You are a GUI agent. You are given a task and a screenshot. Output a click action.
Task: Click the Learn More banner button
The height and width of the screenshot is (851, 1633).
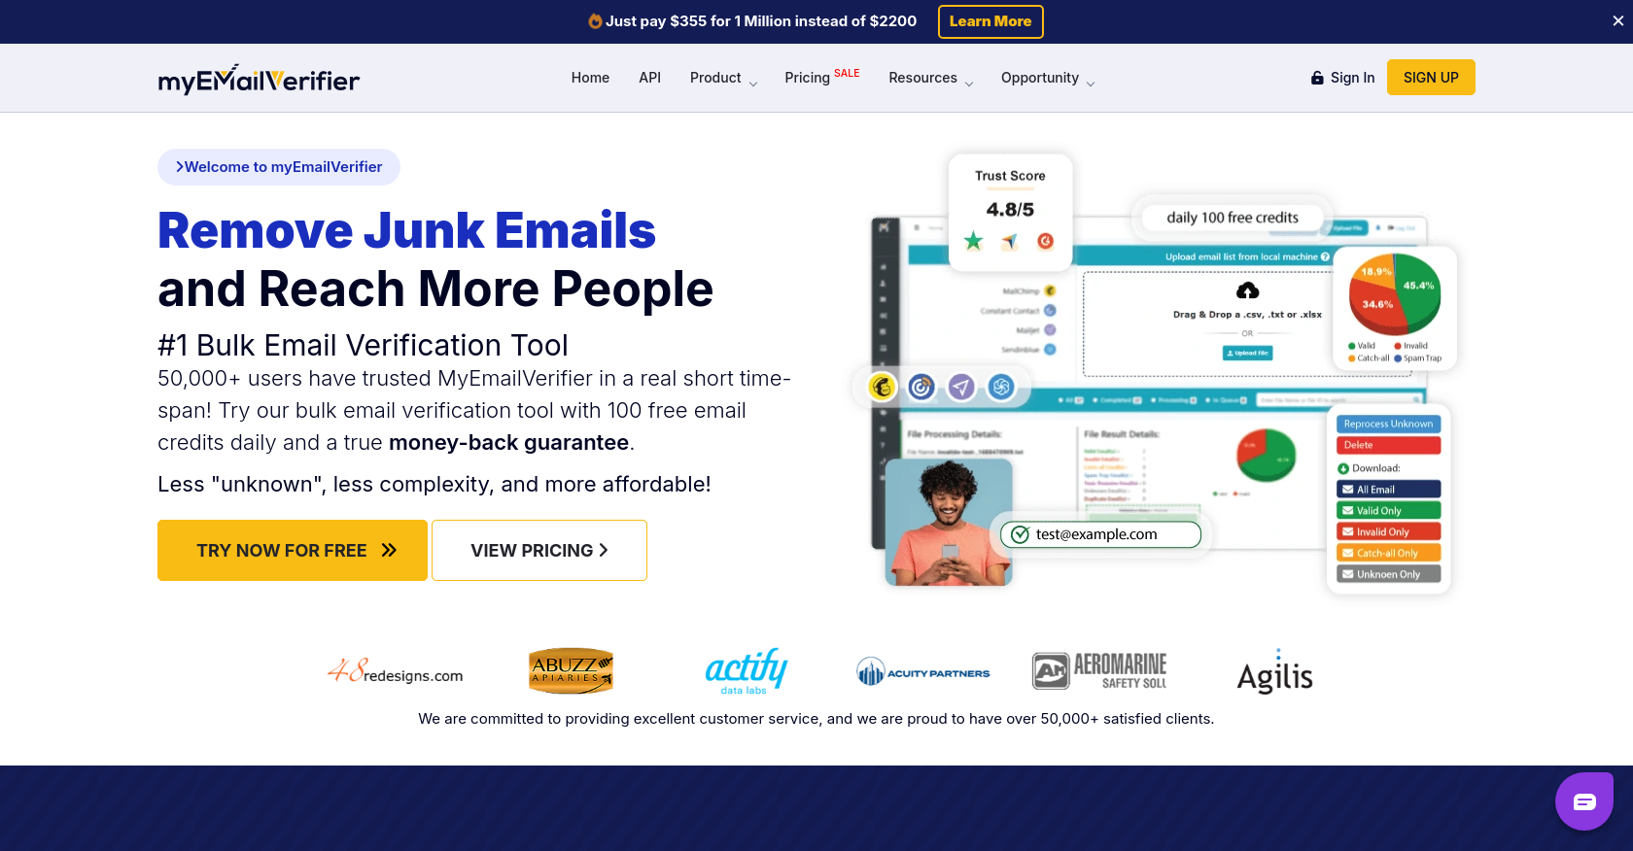(x=990, y=21)
